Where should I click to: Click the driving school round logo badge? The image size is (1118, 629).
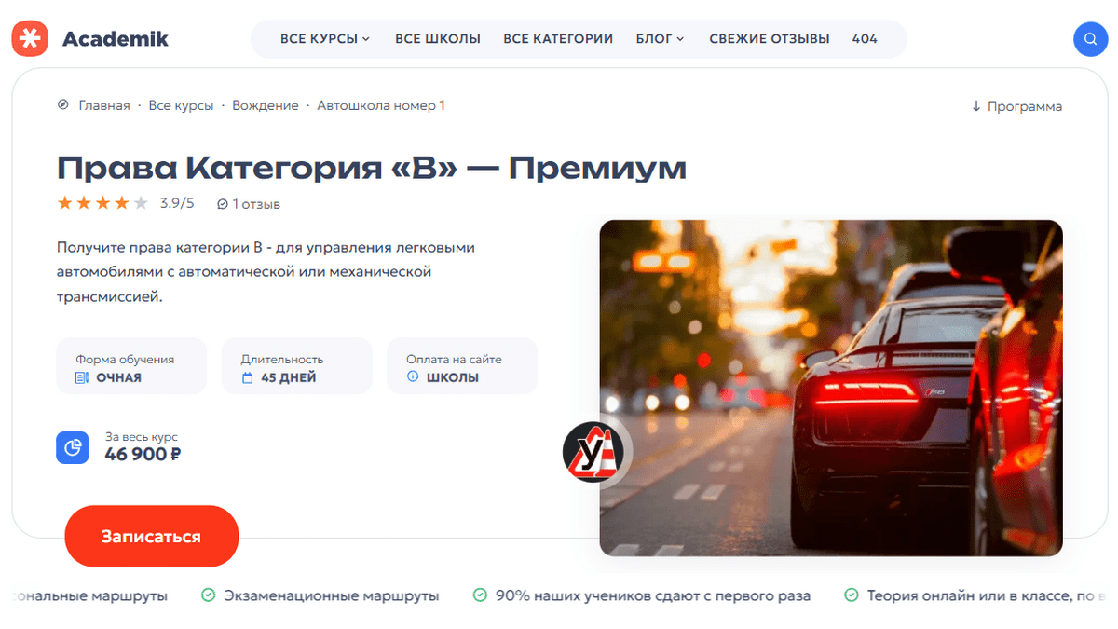tap(594, 452)
